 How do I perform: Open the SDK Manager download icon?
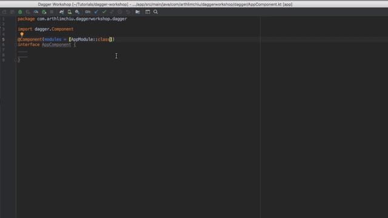[78, 12]
